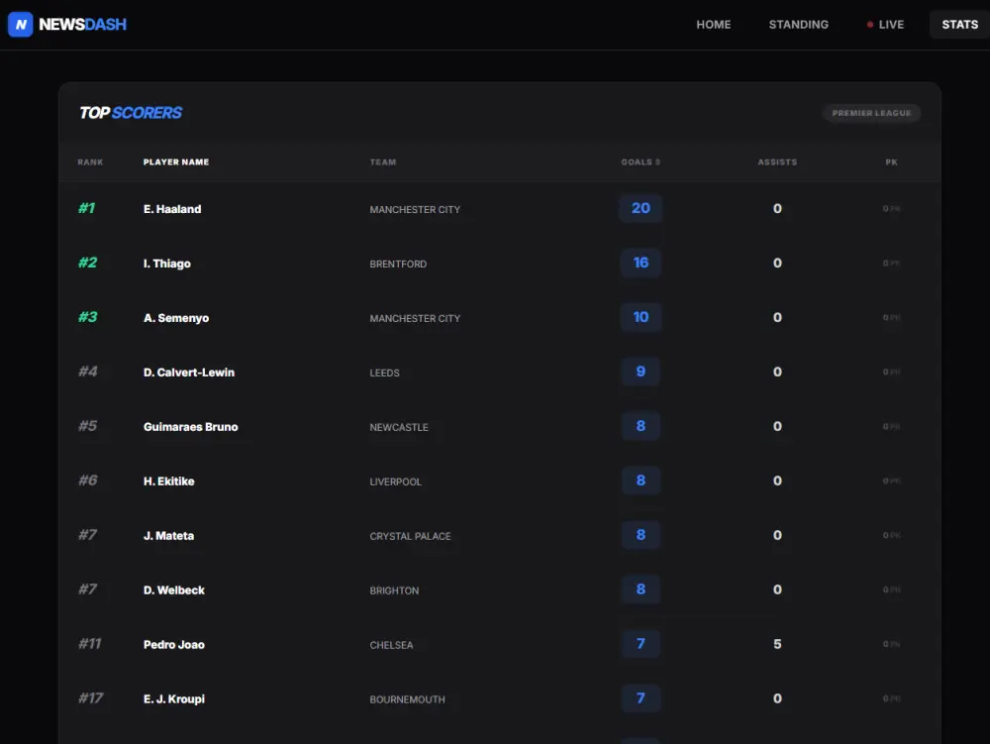Switch to the Standing tab

[x=798, y=25]
